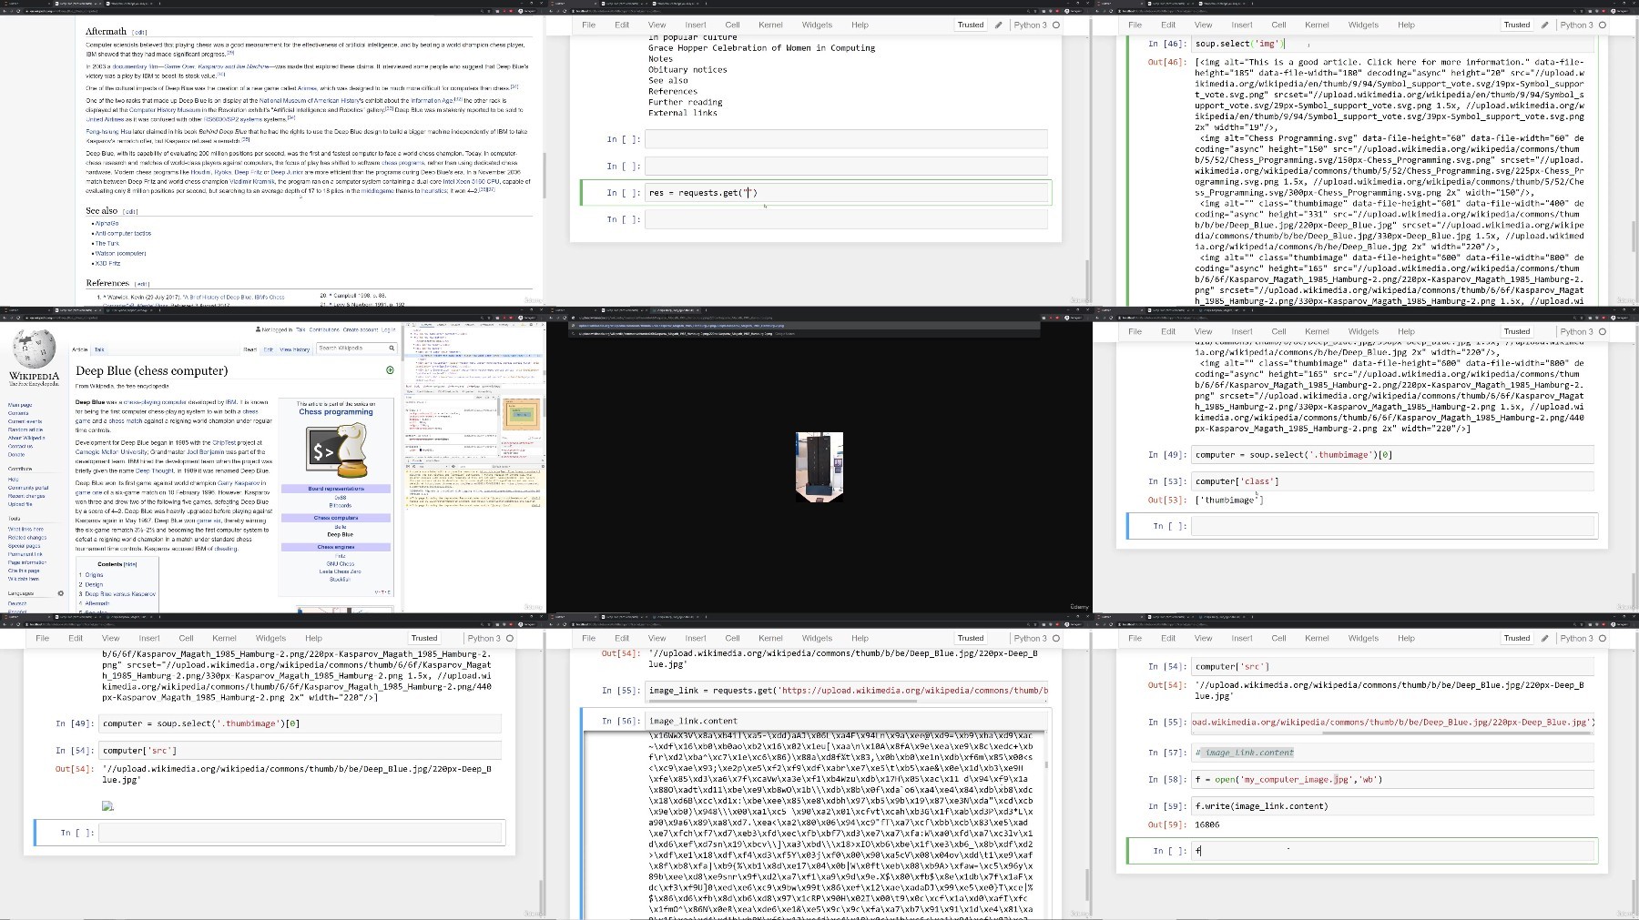Screen dimensions: 1639x920
Task: Click empty cell below broken image
Action: pos(300,833)
